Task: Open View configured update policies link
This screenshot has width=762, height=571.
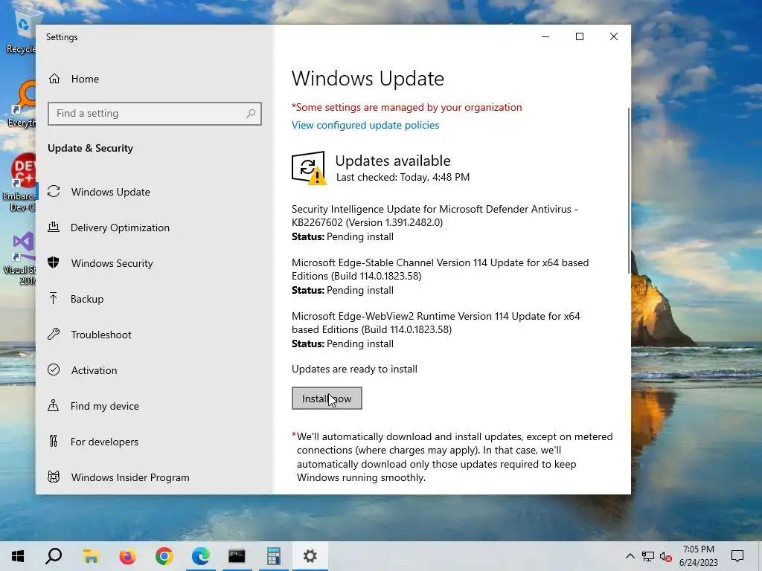Action: (365, 125)
